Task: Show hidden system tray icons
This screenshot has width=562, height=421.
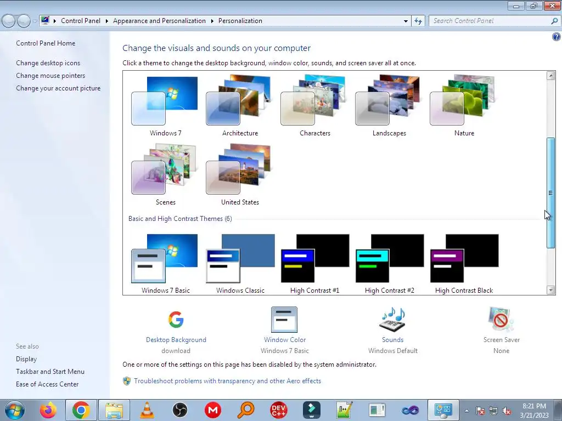Action: [467, 411]
